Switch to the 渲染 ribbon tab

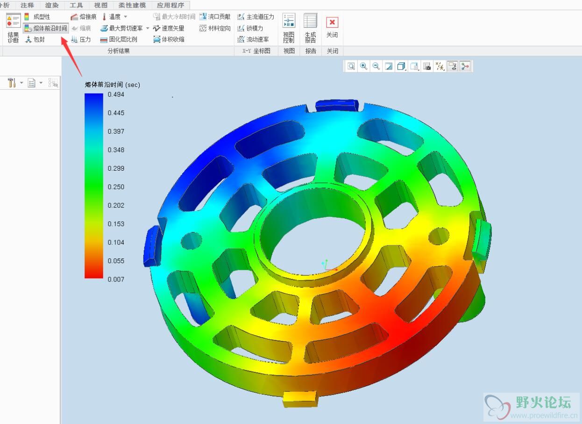click(52, 5)
